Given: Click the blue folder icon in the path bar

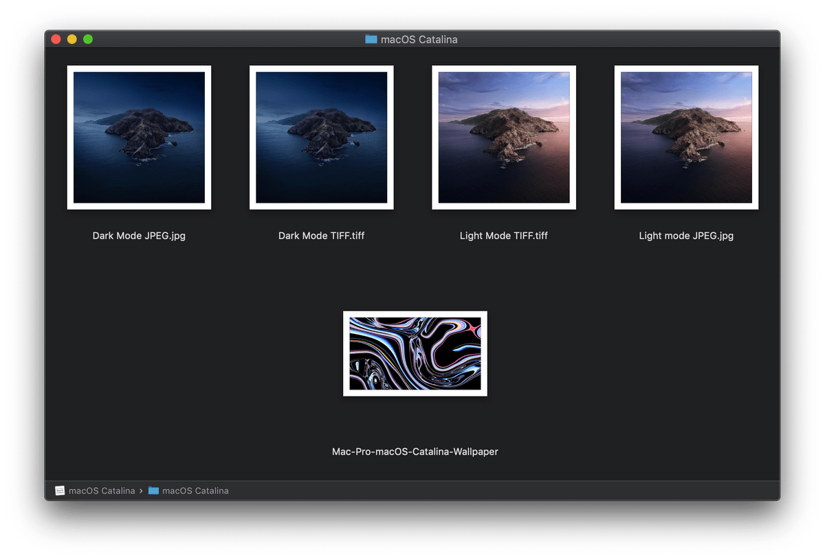Looking at the screenshot, I should [x=153, y=491].
